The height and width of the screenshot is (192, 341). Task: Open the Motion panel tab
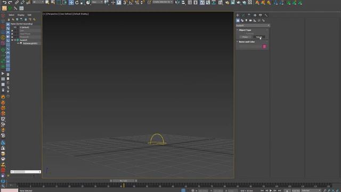point(255,15)
